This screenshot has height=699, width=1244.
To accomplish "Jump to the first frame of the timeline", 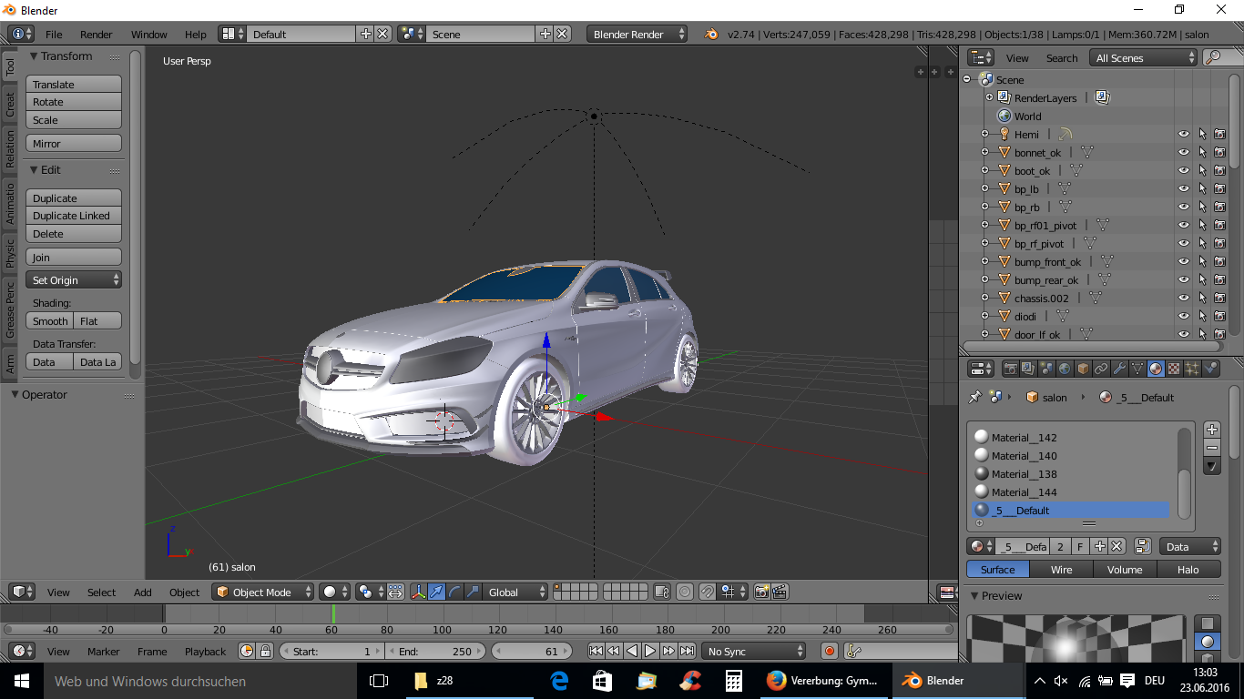I will tap(596, 651).
